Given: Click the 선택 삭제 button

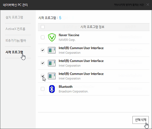Looking at the screenshot, I should [x=141, y=120].
